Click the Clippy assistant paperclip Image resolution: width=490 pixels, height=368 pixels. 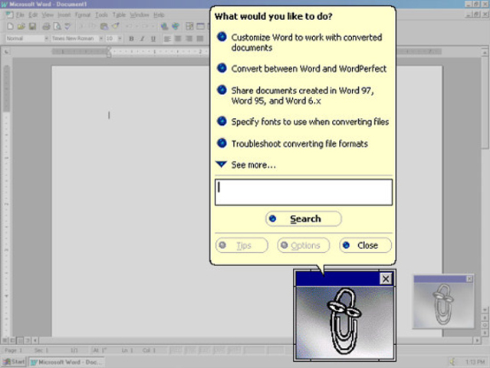tap(344, 322)
